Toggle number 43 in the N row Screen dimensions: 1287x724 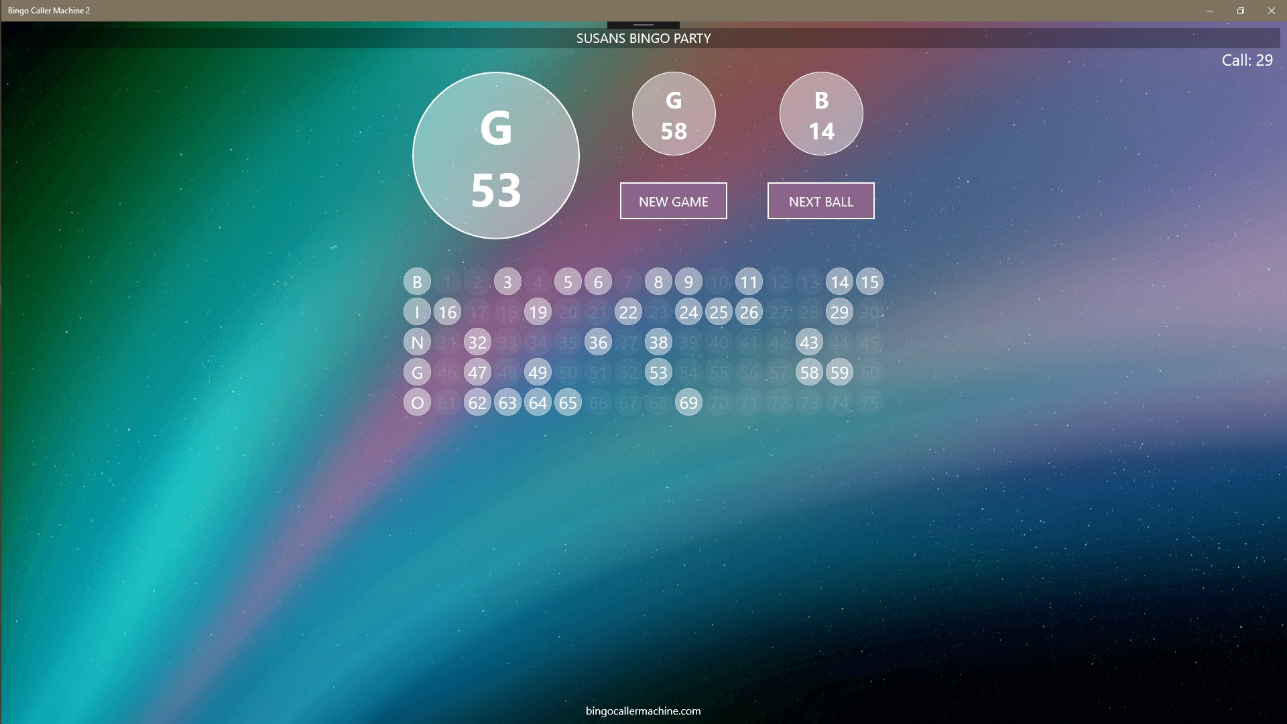(x=809, y=343)
